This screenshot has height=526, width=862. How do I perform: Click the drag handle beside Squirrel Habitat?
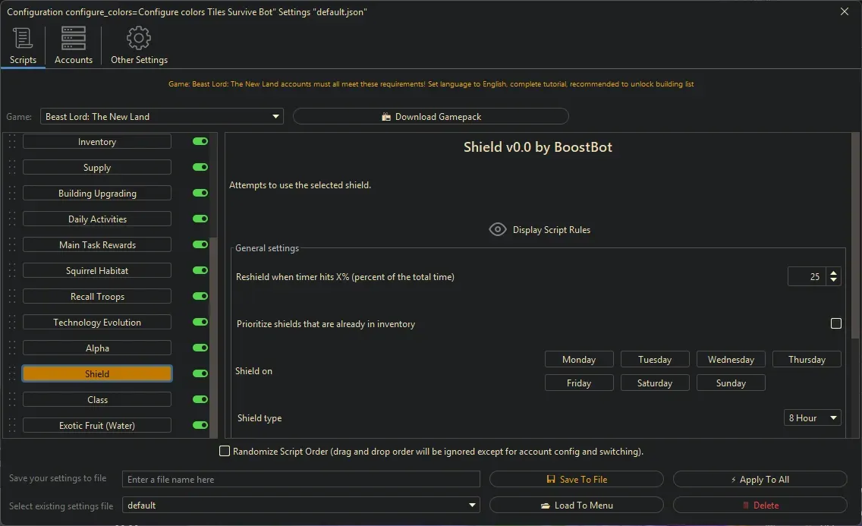11,271
